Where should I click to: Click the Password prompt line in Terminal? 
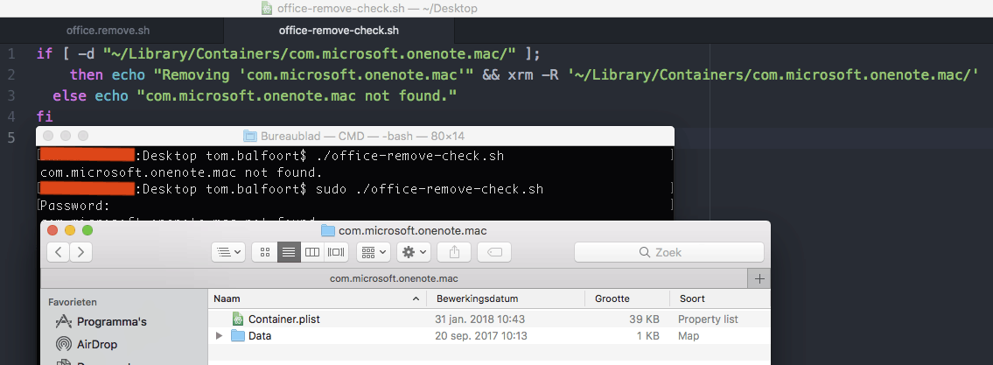[x=75, y=206]
